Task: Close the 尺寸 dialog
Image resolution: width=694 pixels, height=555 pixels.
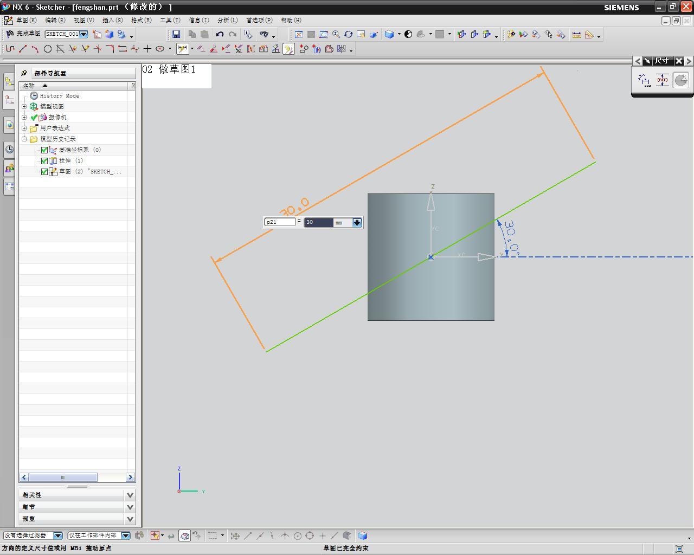Action: [x=679, y=61]
